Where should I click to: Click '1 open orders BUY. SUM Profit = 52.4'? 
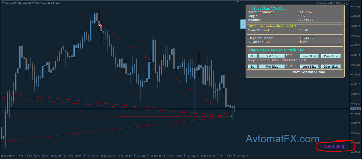[x=277, y=50]
